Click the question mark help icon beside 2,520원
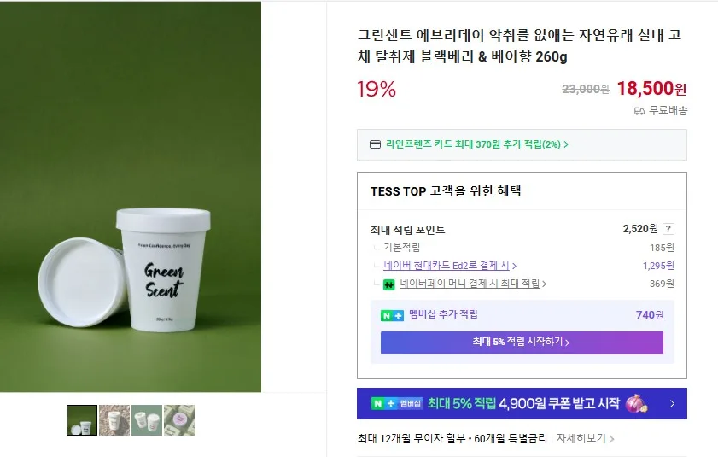718x457 pixels. tap(668, 229)
